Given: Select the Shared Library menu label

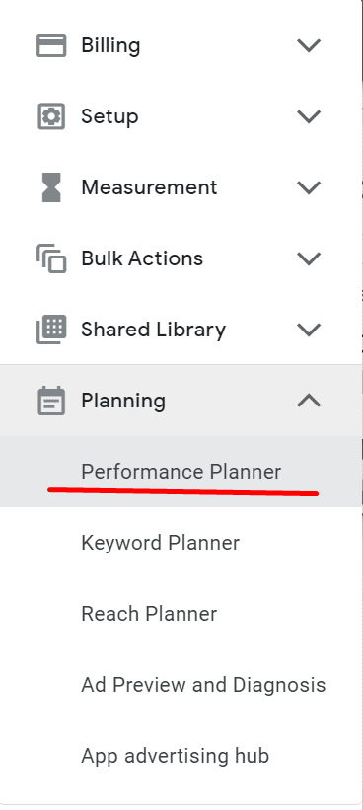Looking at the screenshot, I should (153, 330).
